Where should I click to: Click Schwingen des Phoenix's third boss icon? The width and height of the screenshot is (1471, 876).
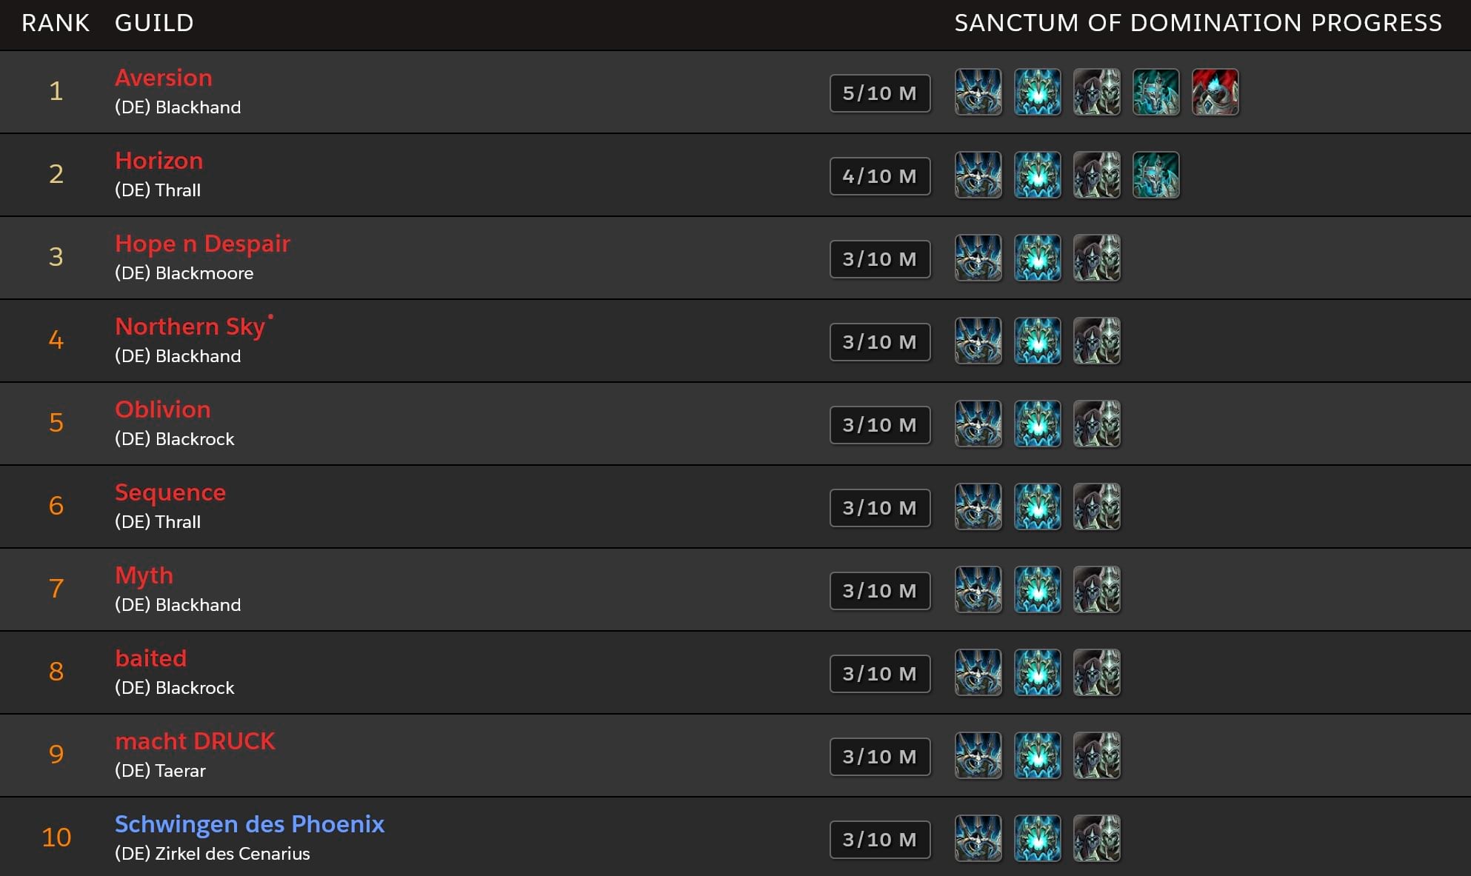[1096, 839]
